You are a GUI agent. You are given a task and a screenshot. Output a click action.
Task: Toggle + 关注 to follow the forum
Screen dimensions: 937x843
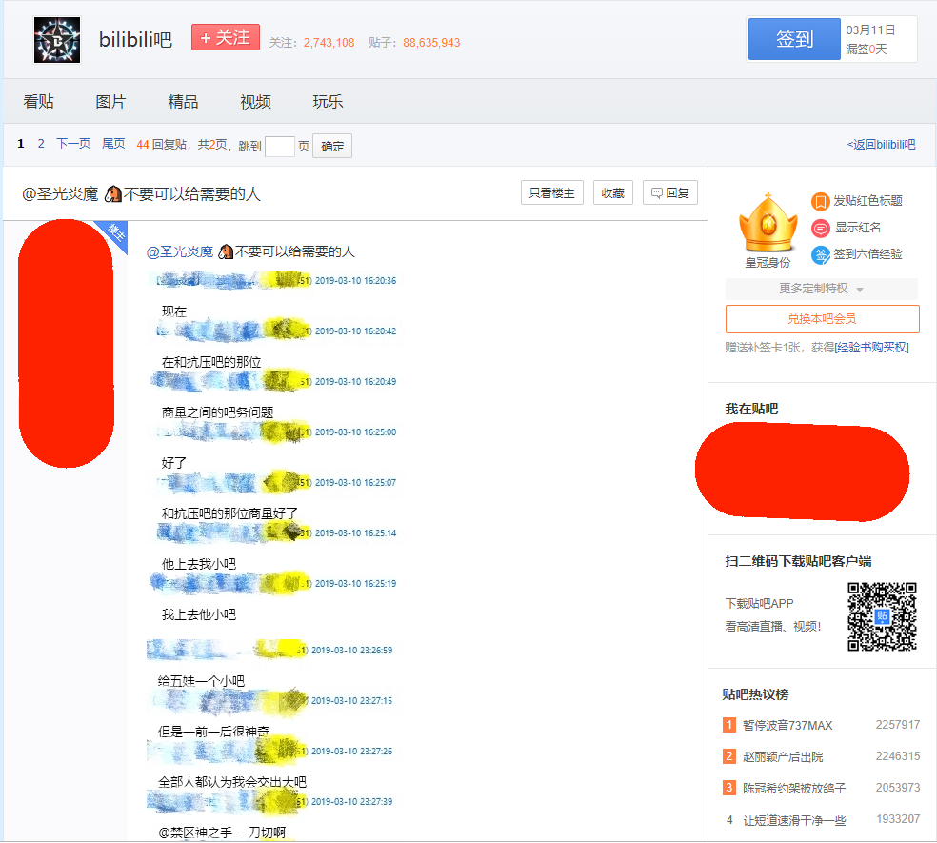(x=225, y=38)
